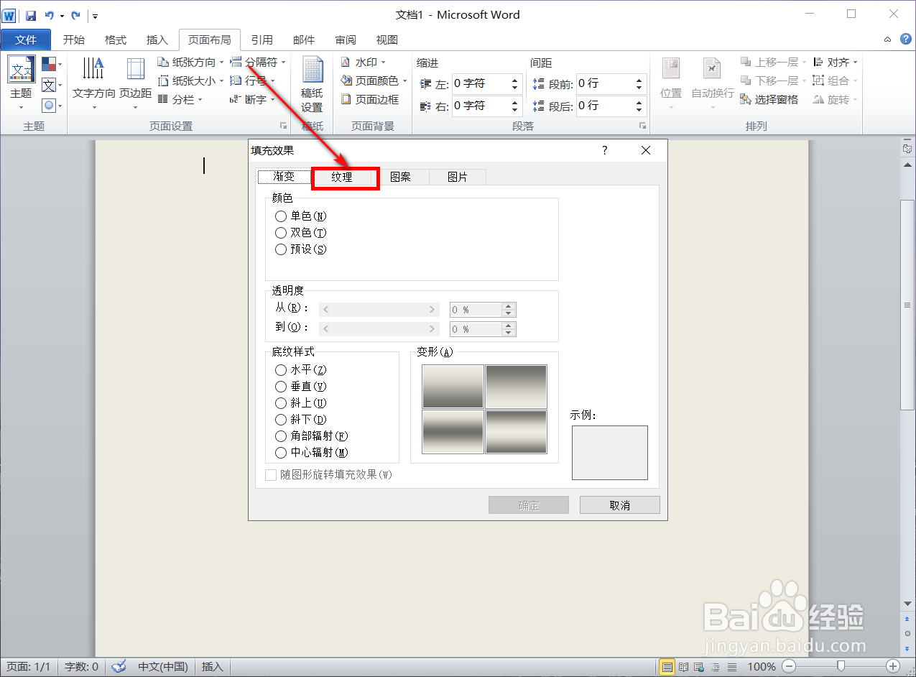Select the 单色 color option
This screenshot has height=677, width=916.
[x=281, y=216]
